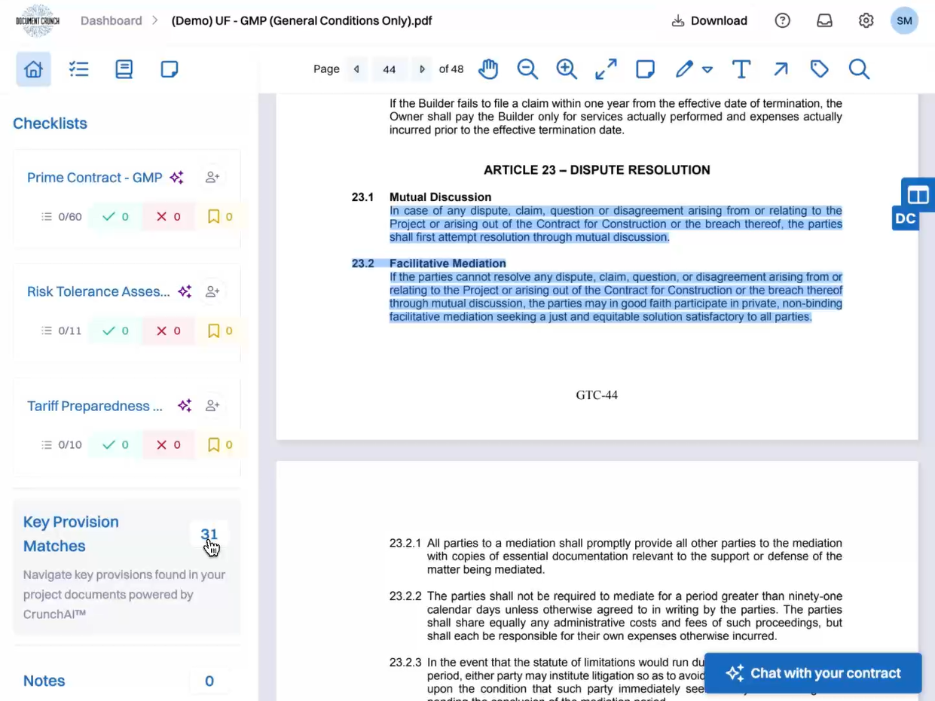This screenshot has width=935, height=701.
Task: Select the hand pan tool
Action: pos(488,69)
